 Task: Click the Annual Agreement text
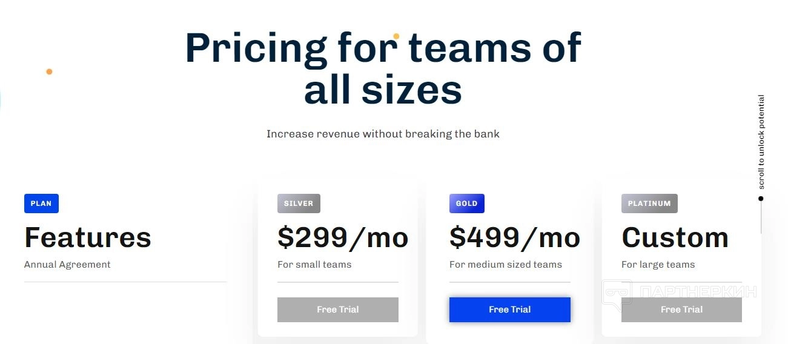(67, 265)
